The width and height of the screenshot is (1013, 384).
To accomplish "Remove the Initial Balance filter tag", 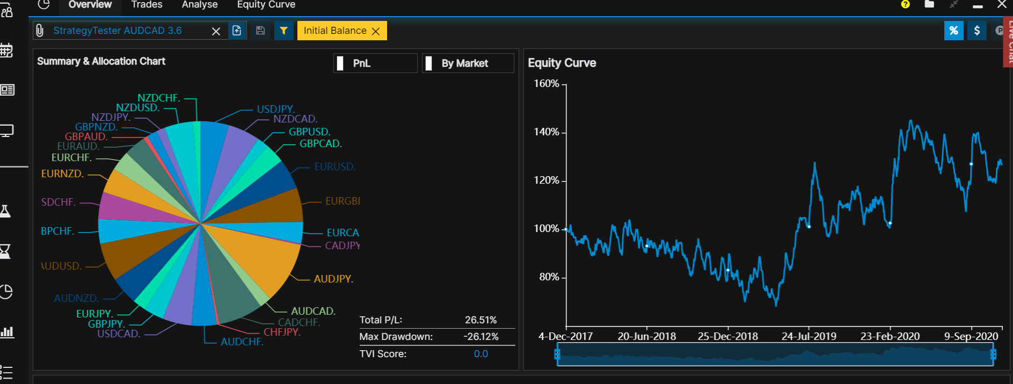I will (376, 31).
